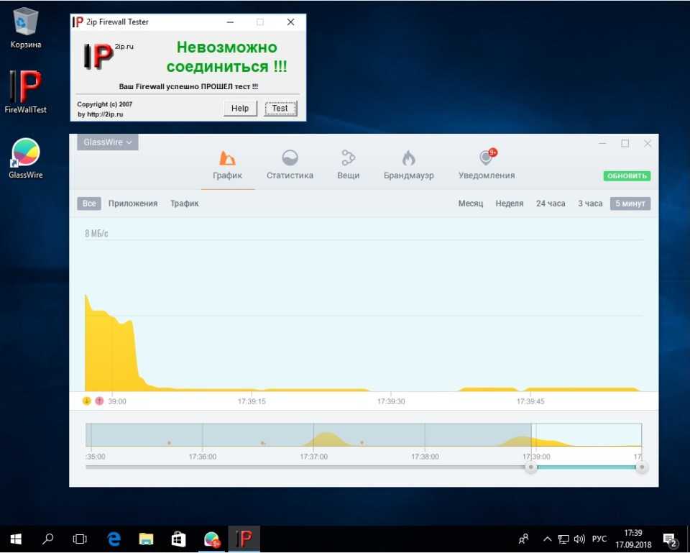This screenshot has width=690, height=553.
Task: Set graph range to Месяц
Action: coord(470,204)
